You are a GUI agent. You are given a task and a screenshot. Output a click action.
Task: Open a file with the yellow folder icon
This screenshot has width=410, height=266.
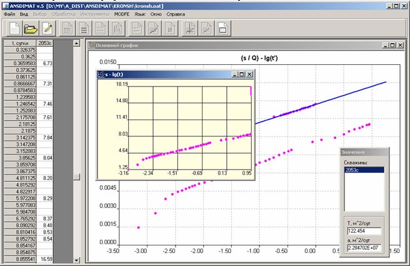coord(31,28)
